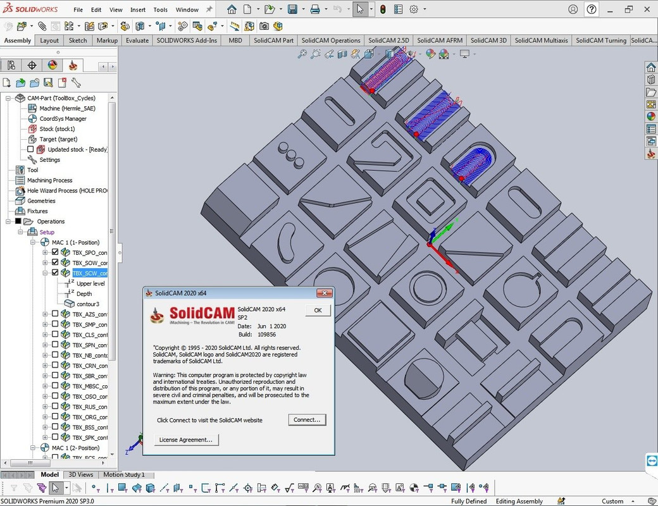Click the Zoom to Fit magnifier icon
The height and width of the screenshot is (506, 658).
click(x=302, y=54)
